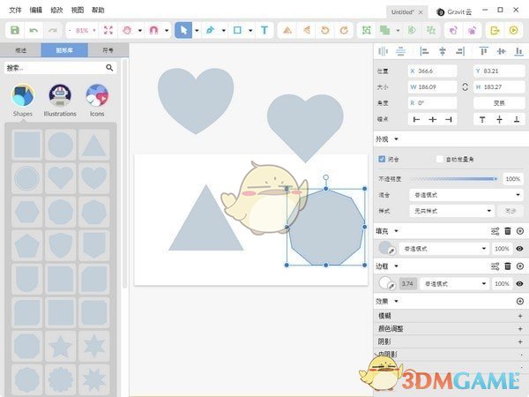Screen dimensions: 529x397
Task: Click the 变换 transform button
Action: (499, 103)
